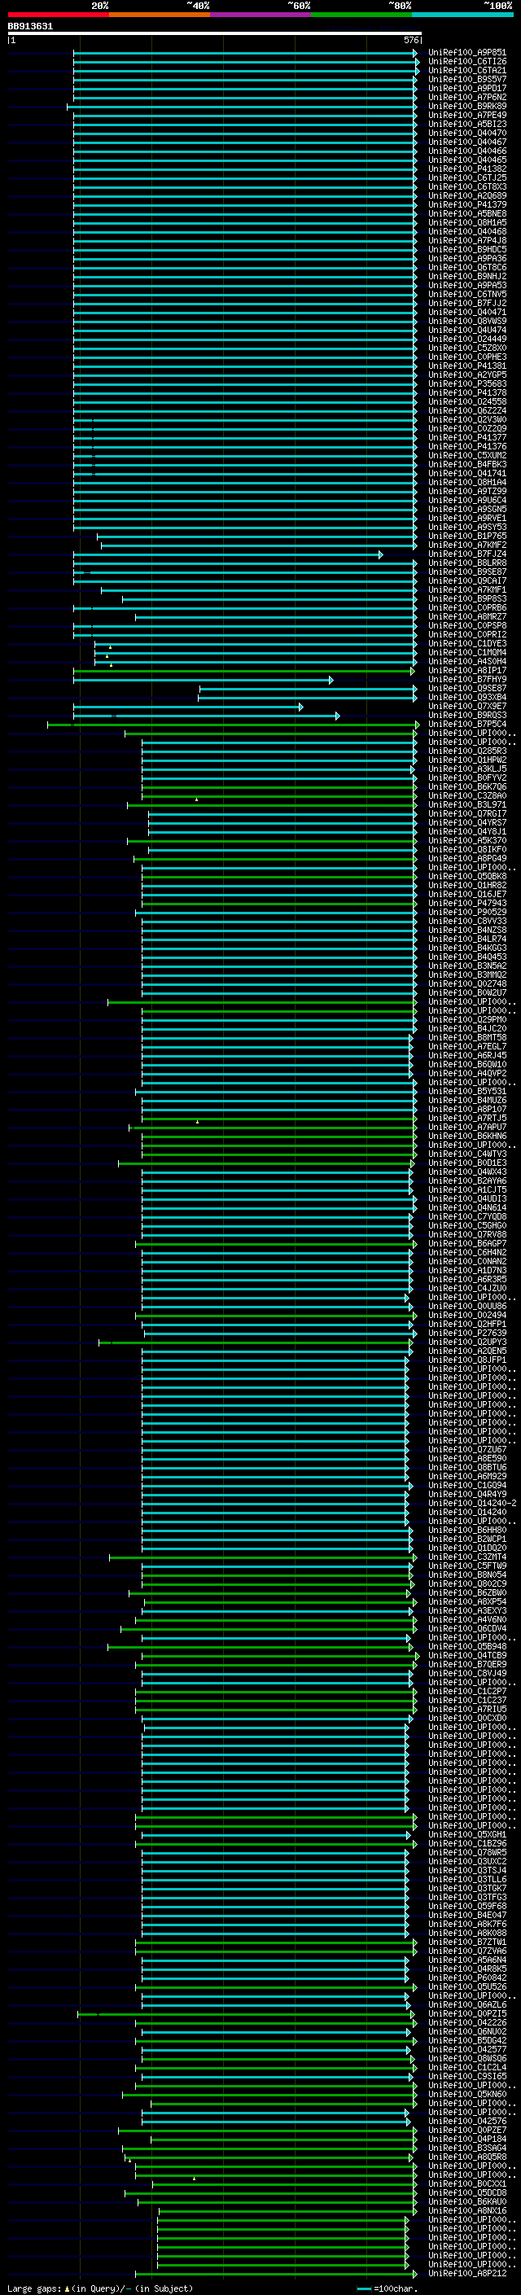Click the orange ~40% identity legend bar

click(x=160, y=15)
